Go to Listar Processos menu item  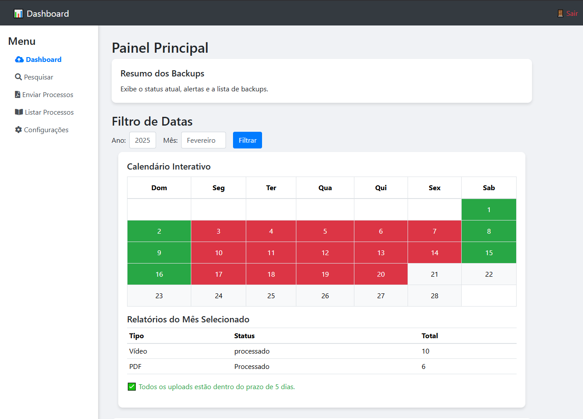tap(49, 112)
